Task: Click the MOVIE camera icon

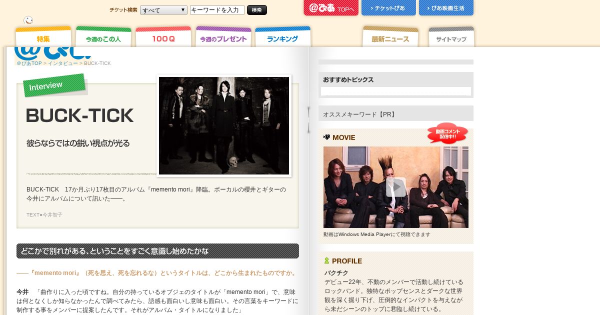Action: pos(327,137)
